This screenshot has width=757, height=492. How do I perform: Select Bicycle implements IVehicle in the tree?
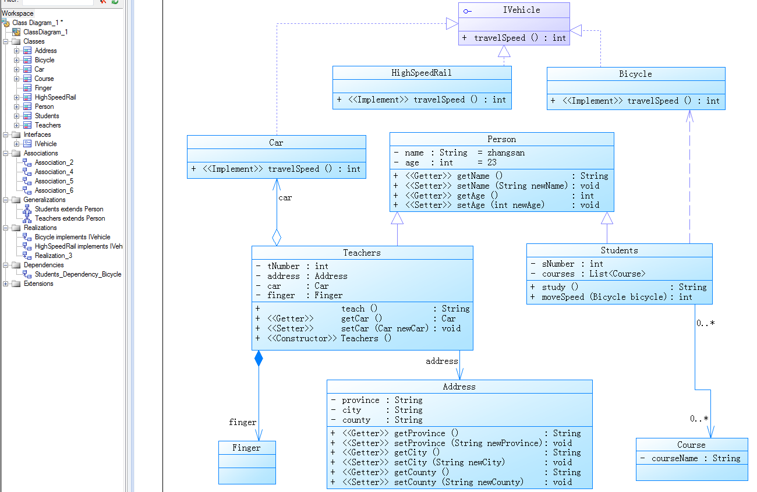point(72,237)
